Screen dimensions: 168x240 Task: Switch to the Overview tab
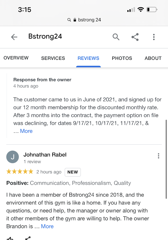pos(16,58)
